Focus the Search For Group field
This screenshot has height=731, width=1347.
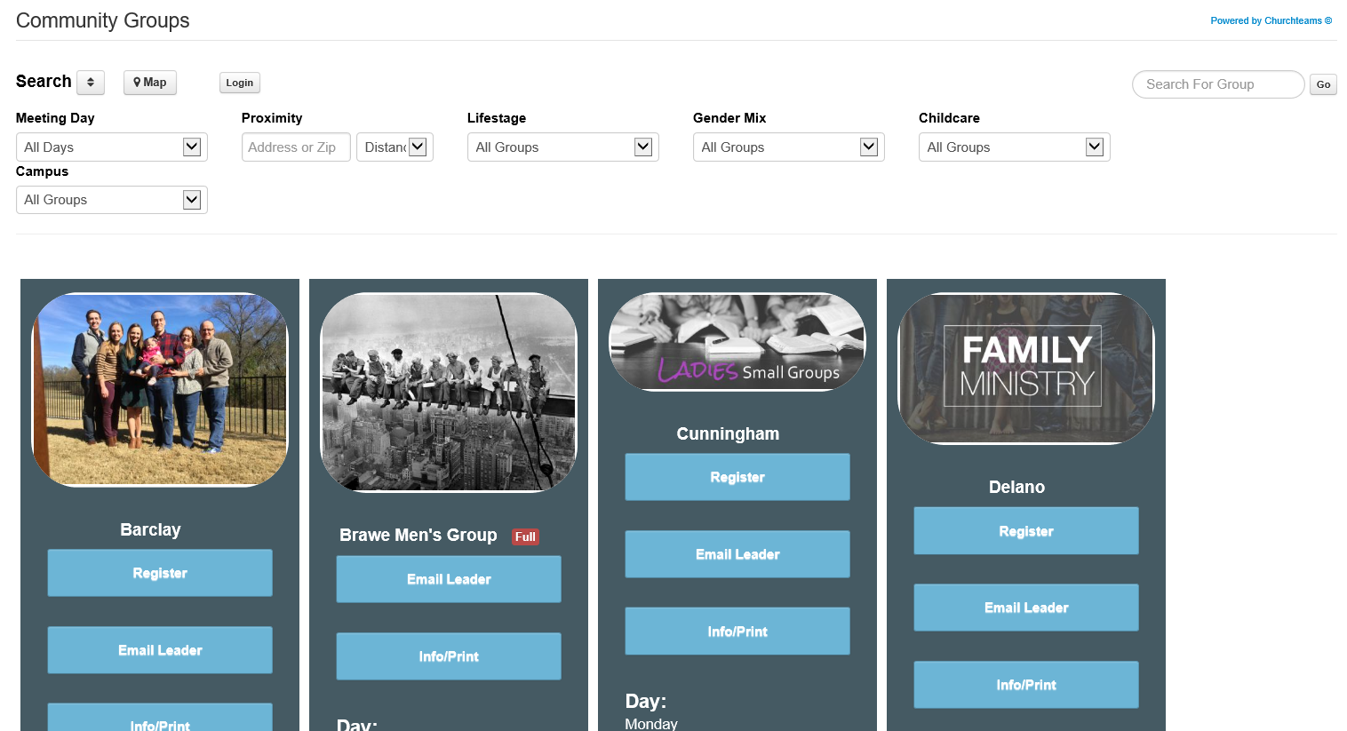(x=1218, y=84)
